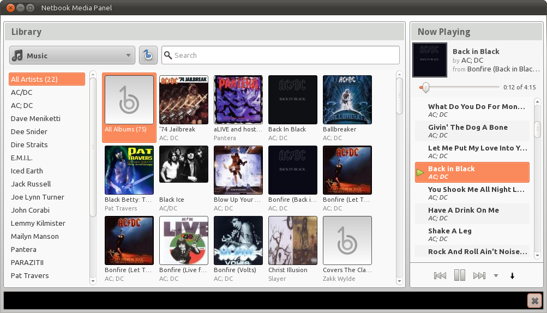This screenshot has height=313, width=547.
Task: Choose Dee Snider artist
Action: pos(47,131)
